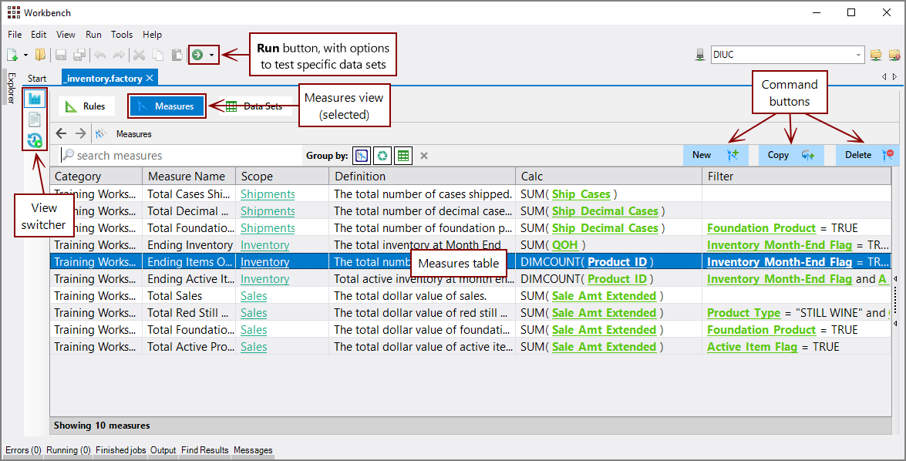Viewport: 906px width, 461px height.
Task: Group measures by data set grid icon
Action: 403,156
